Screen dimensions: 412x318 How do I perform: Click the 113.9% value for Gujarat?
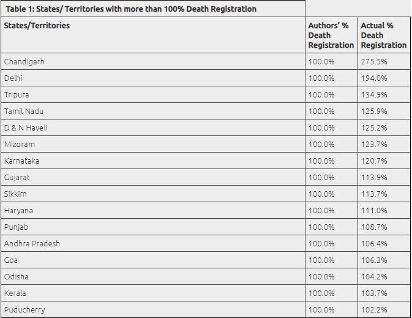click(374, 178)
